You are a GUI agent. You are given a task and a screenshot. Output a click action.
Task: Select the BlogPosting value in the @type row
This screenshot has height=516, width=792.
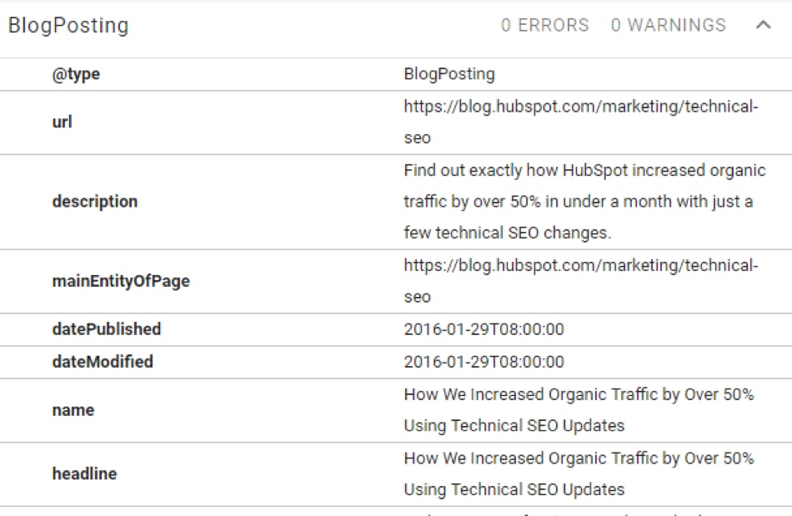449,73
